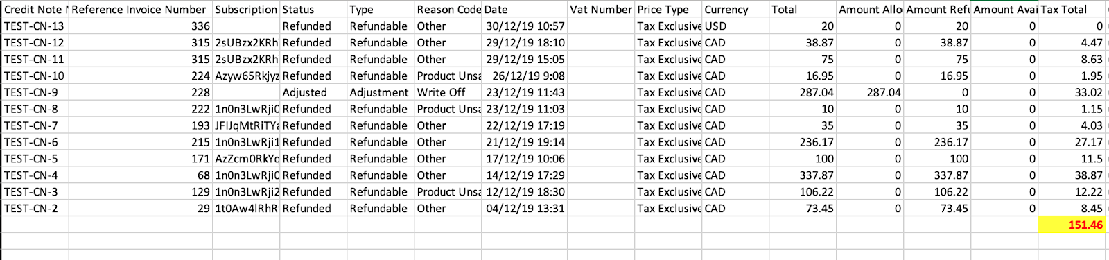Select the USD currency cell
The height and width of the screenshot is (260, 1109).
[x=735, y=26]
